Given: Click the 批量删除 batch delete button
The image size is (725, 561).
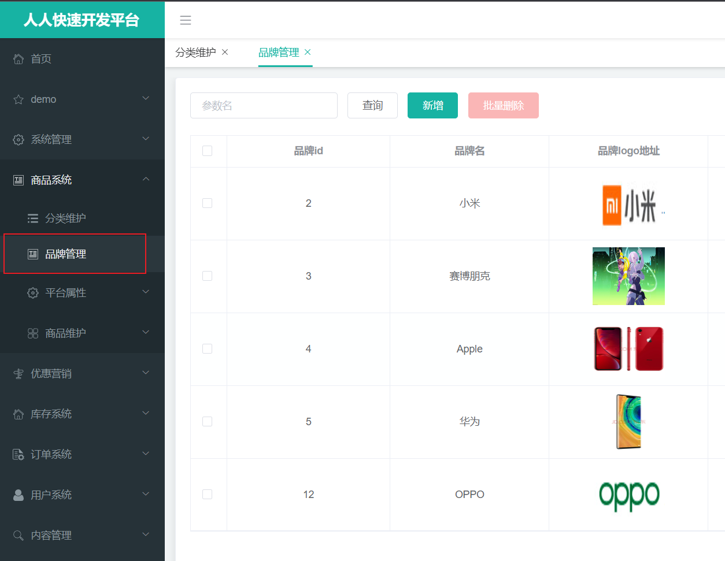Looking at the screenshot, I should (x=504, y=106).
